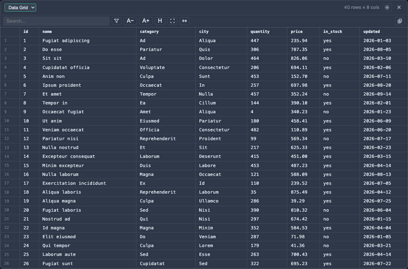Click the 'Exercitation incididunt' cell
408x269 pixels.
[87, 183]
